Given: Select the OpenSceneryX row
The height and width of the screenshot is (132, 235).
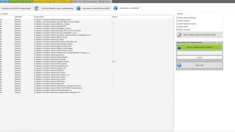Looking at the screenshot, I should click(x=87, y=66).
